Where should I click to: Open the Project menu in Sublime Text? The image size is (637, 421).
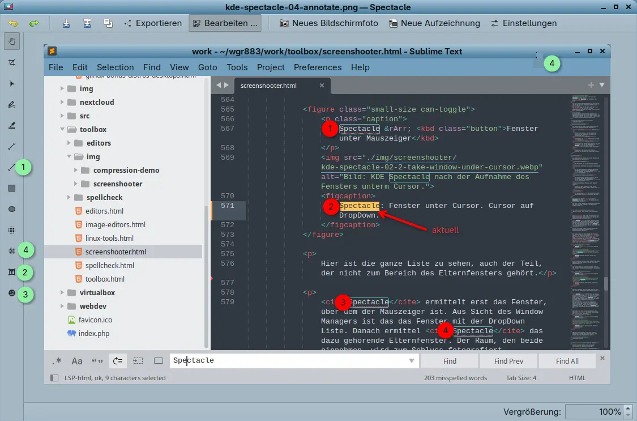(271, 67)
